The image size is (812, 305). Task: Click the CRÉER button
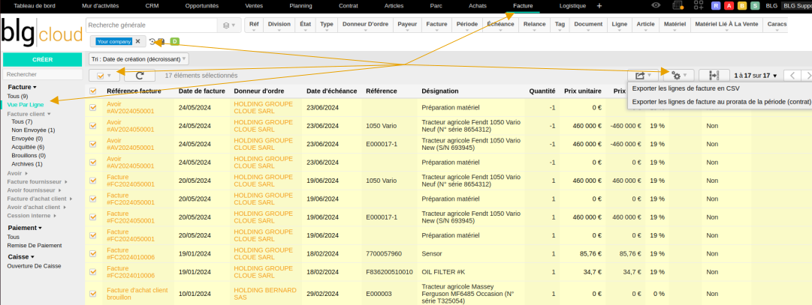tap(43, 59)
